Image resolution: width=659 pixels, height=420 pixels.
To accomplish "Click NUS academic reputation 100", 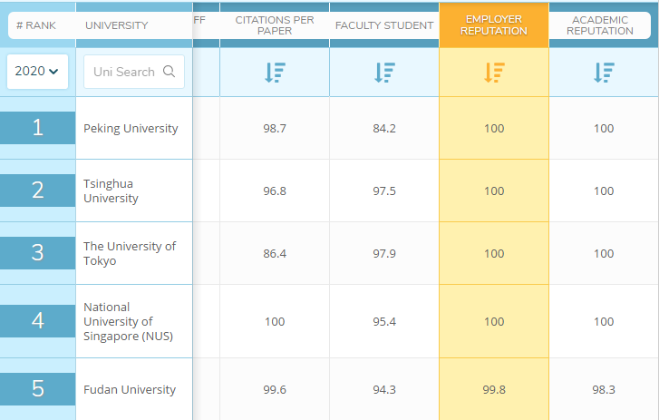I will point(604,322).
